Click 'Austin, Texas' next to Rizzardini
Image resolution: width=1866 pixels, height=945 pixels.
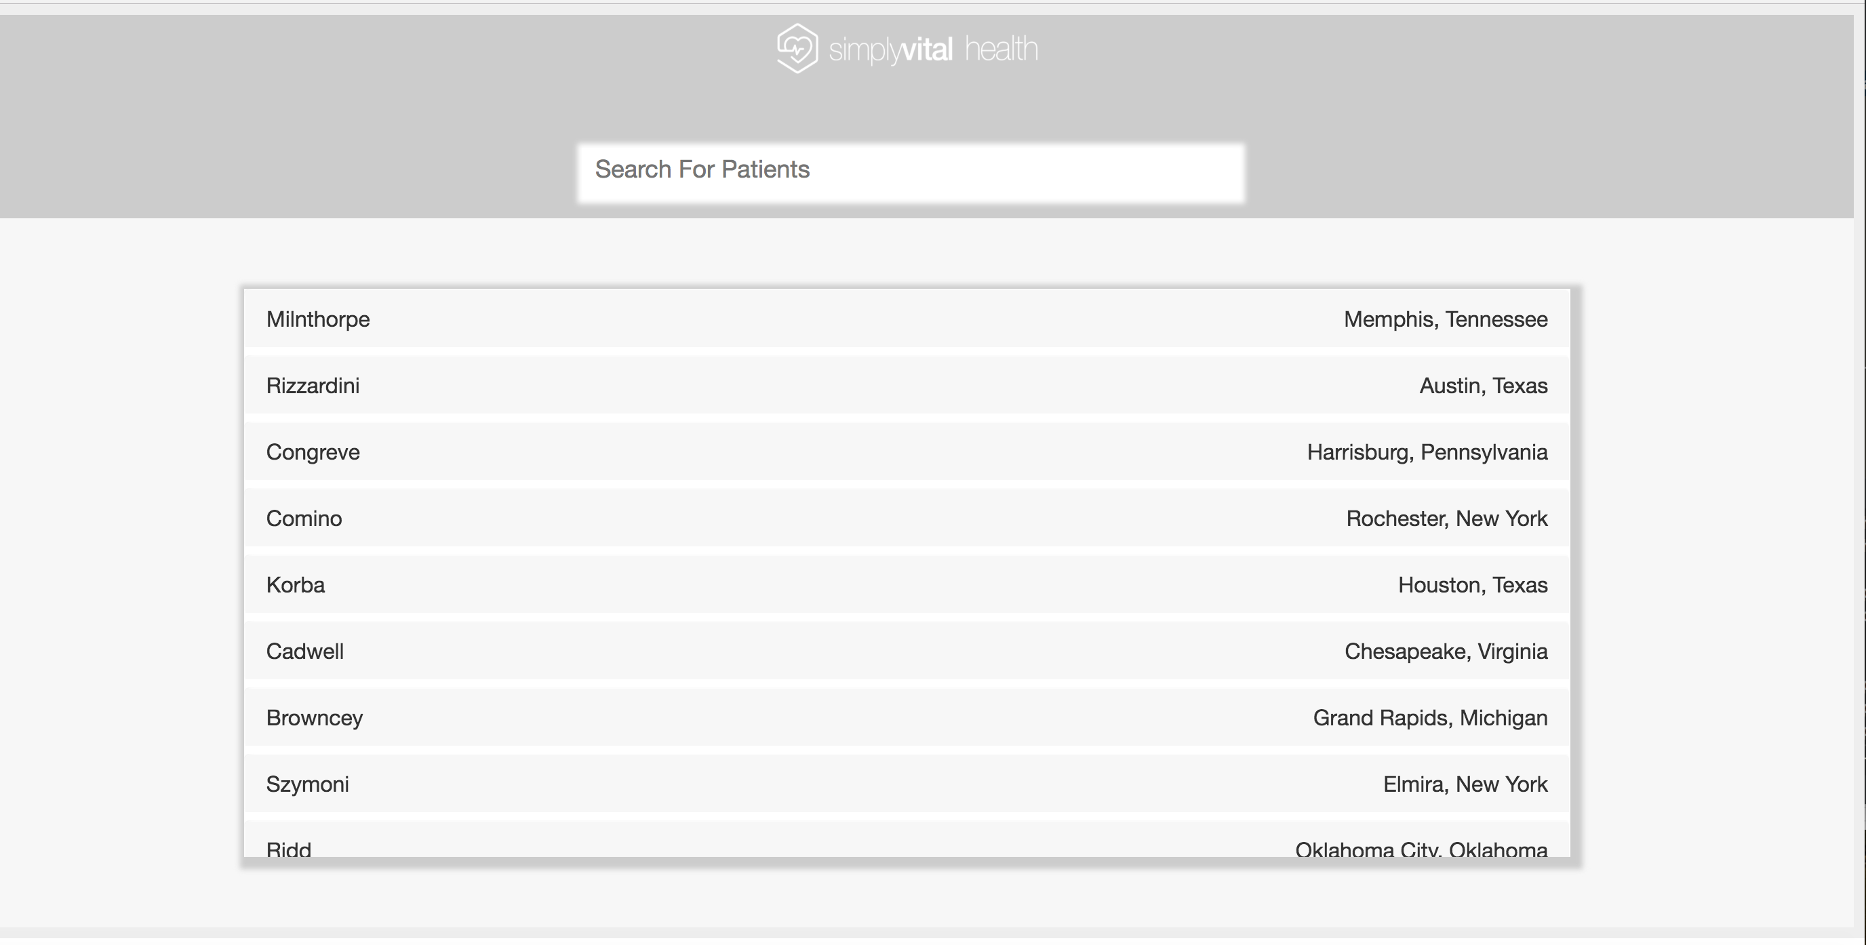pos(1482,385)
